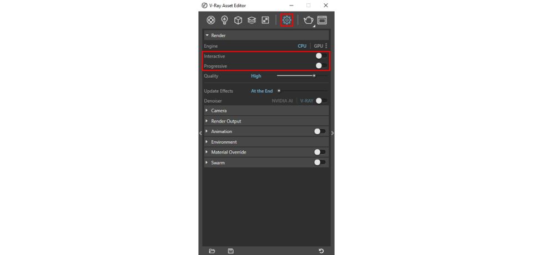Image resolution: width=533 pixels, height=255 pixels.
Task: Turn on the Progressive toggle
Action: [x=320, y=66]
